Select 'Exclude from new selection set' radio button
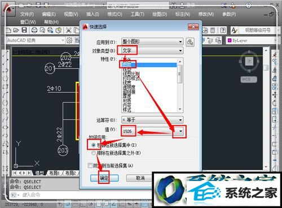The image size is (282, 208). point(93,153)
